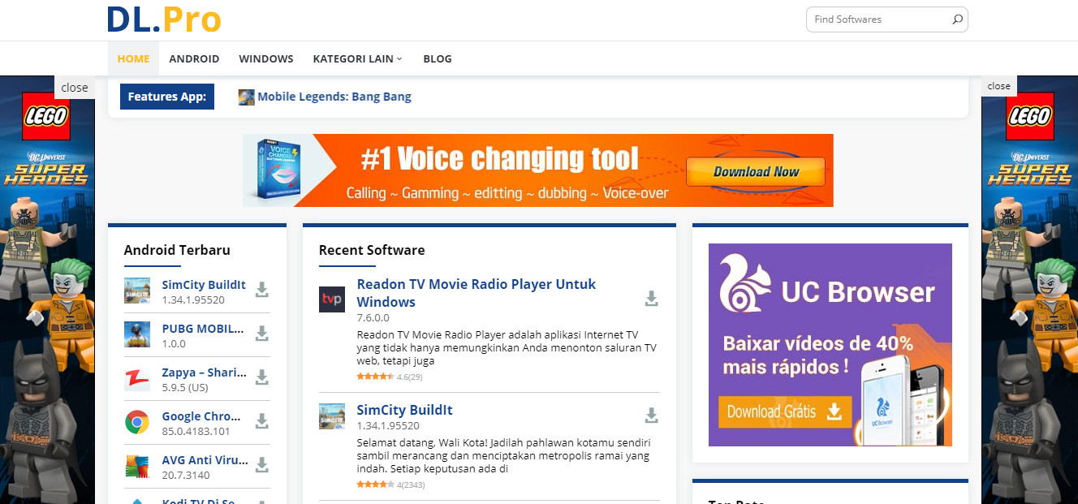Click SimCity BuildIt star rating 4(2343)
Viewport: 1078px width, 504px height.
point(390,485)
